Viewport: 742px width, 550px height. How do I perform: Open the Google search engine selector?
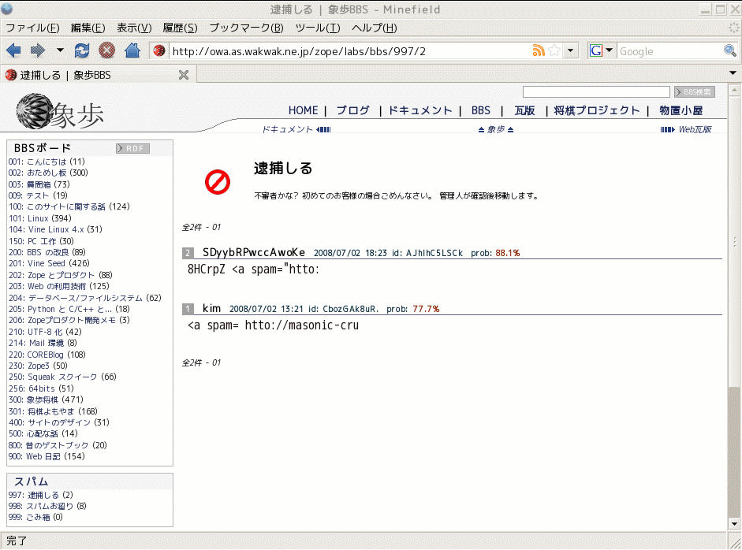point(601,50)
